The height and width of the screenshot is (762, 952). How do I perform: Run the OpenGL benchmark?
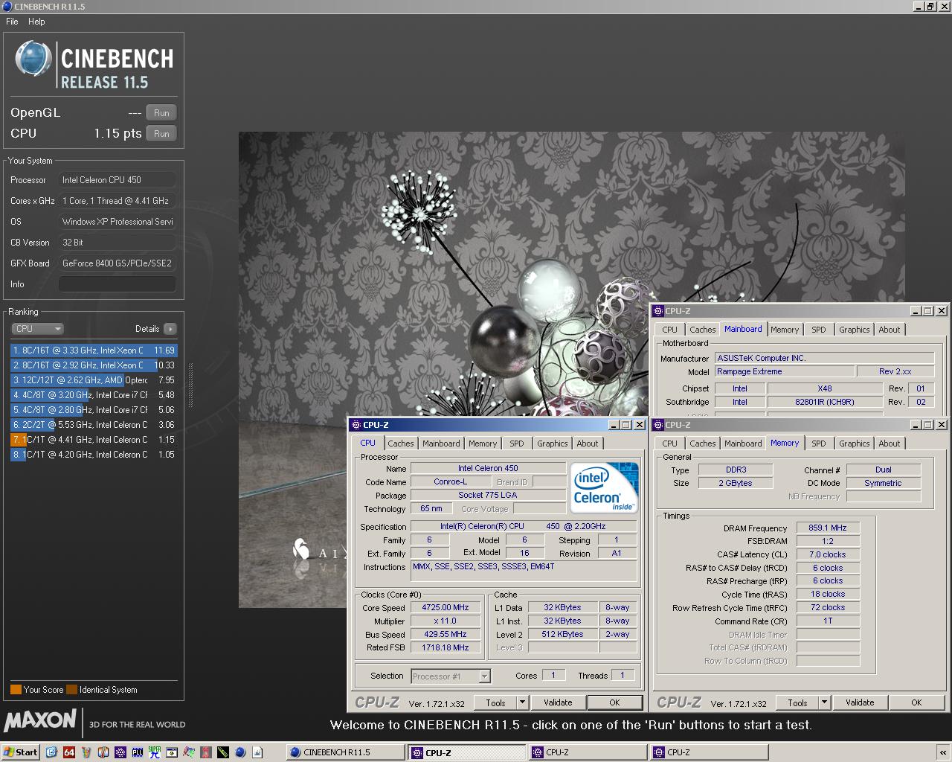[161, 112]
